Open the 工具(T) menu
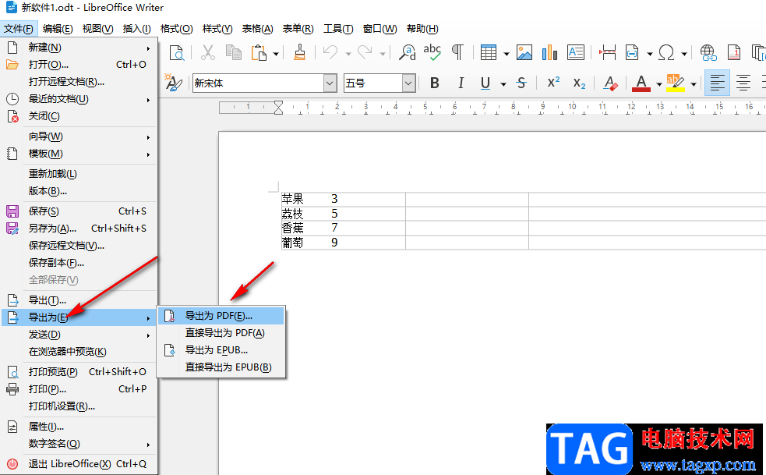The height and width of the screenshot is (475, 766). 338,29
